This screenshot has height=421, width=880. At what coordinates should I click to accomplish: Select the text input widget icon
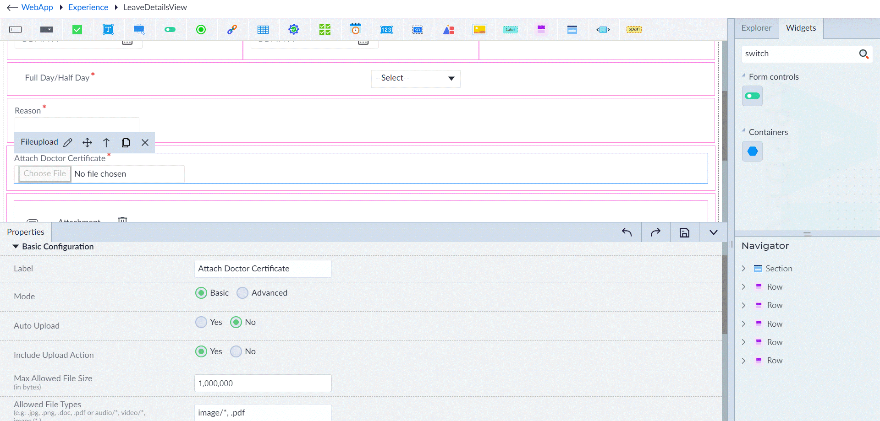coord(16,30)
